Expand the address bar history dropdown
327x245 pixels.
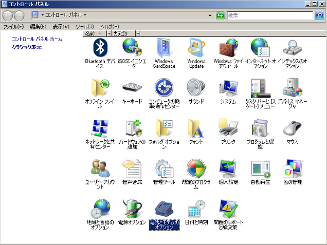[x=210, y=15]
